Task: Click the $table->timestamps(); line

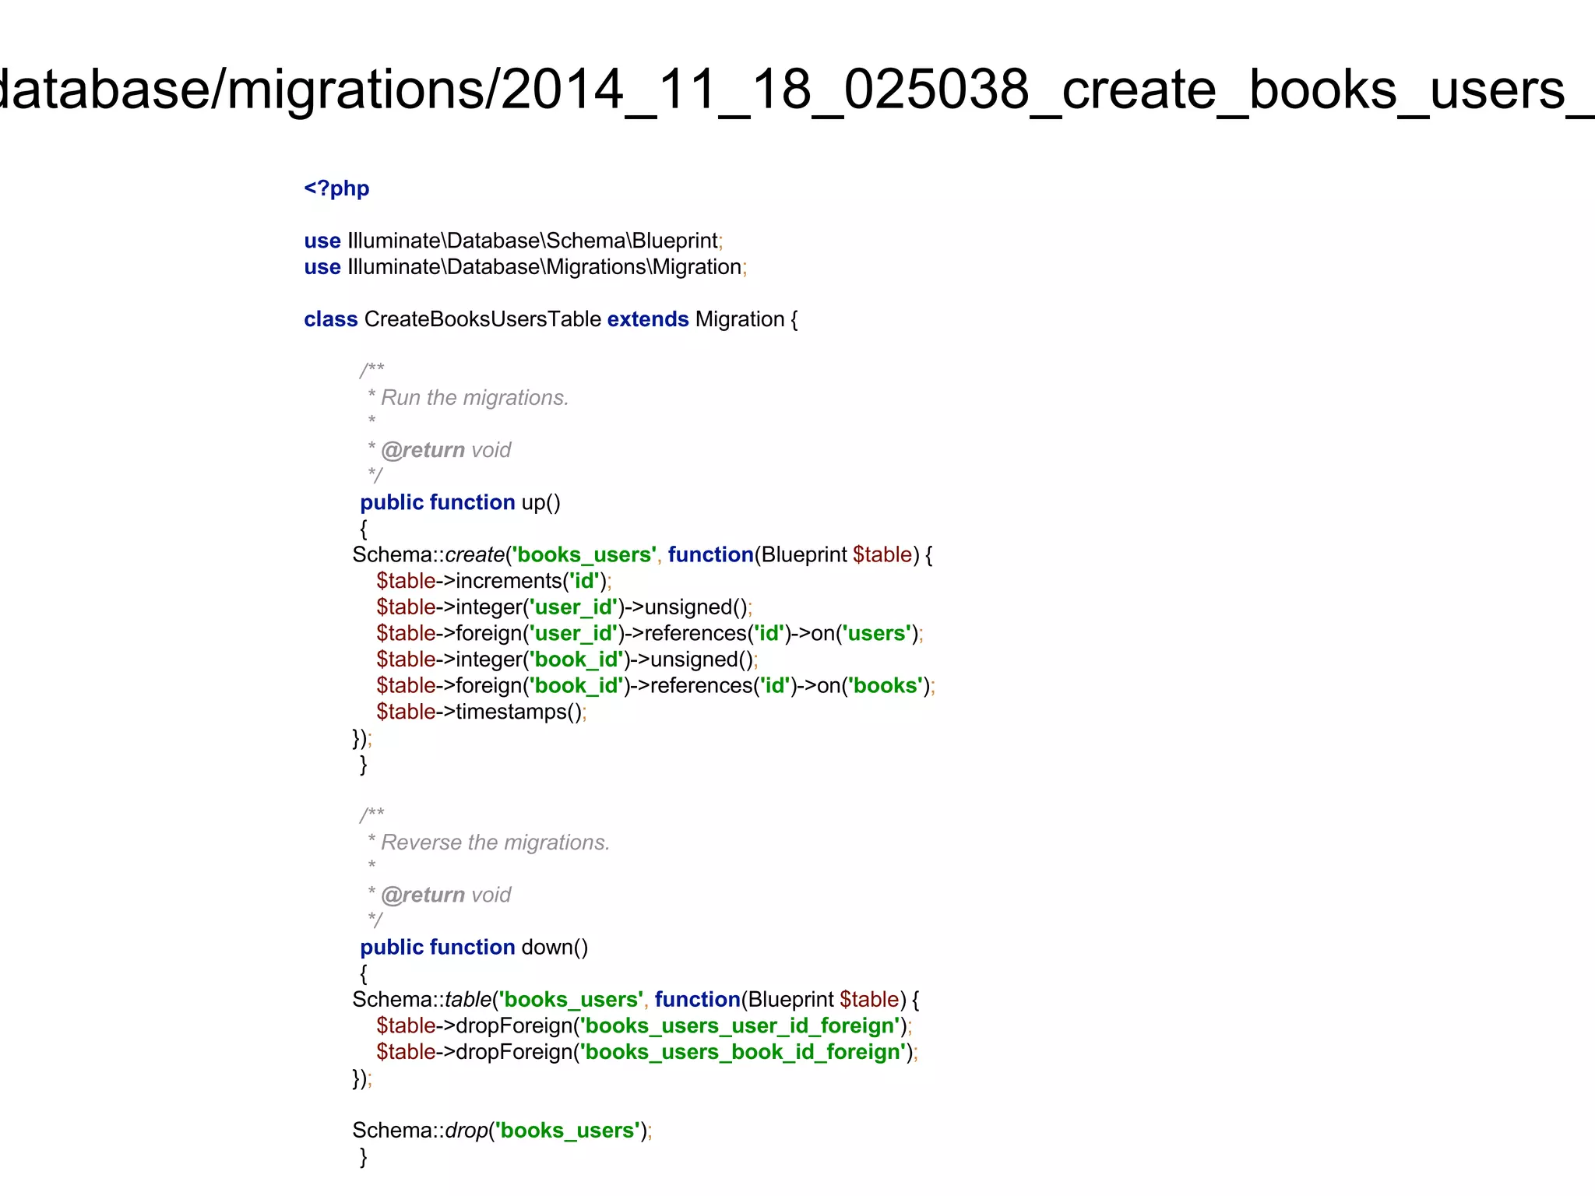Action: coord(481,712)
